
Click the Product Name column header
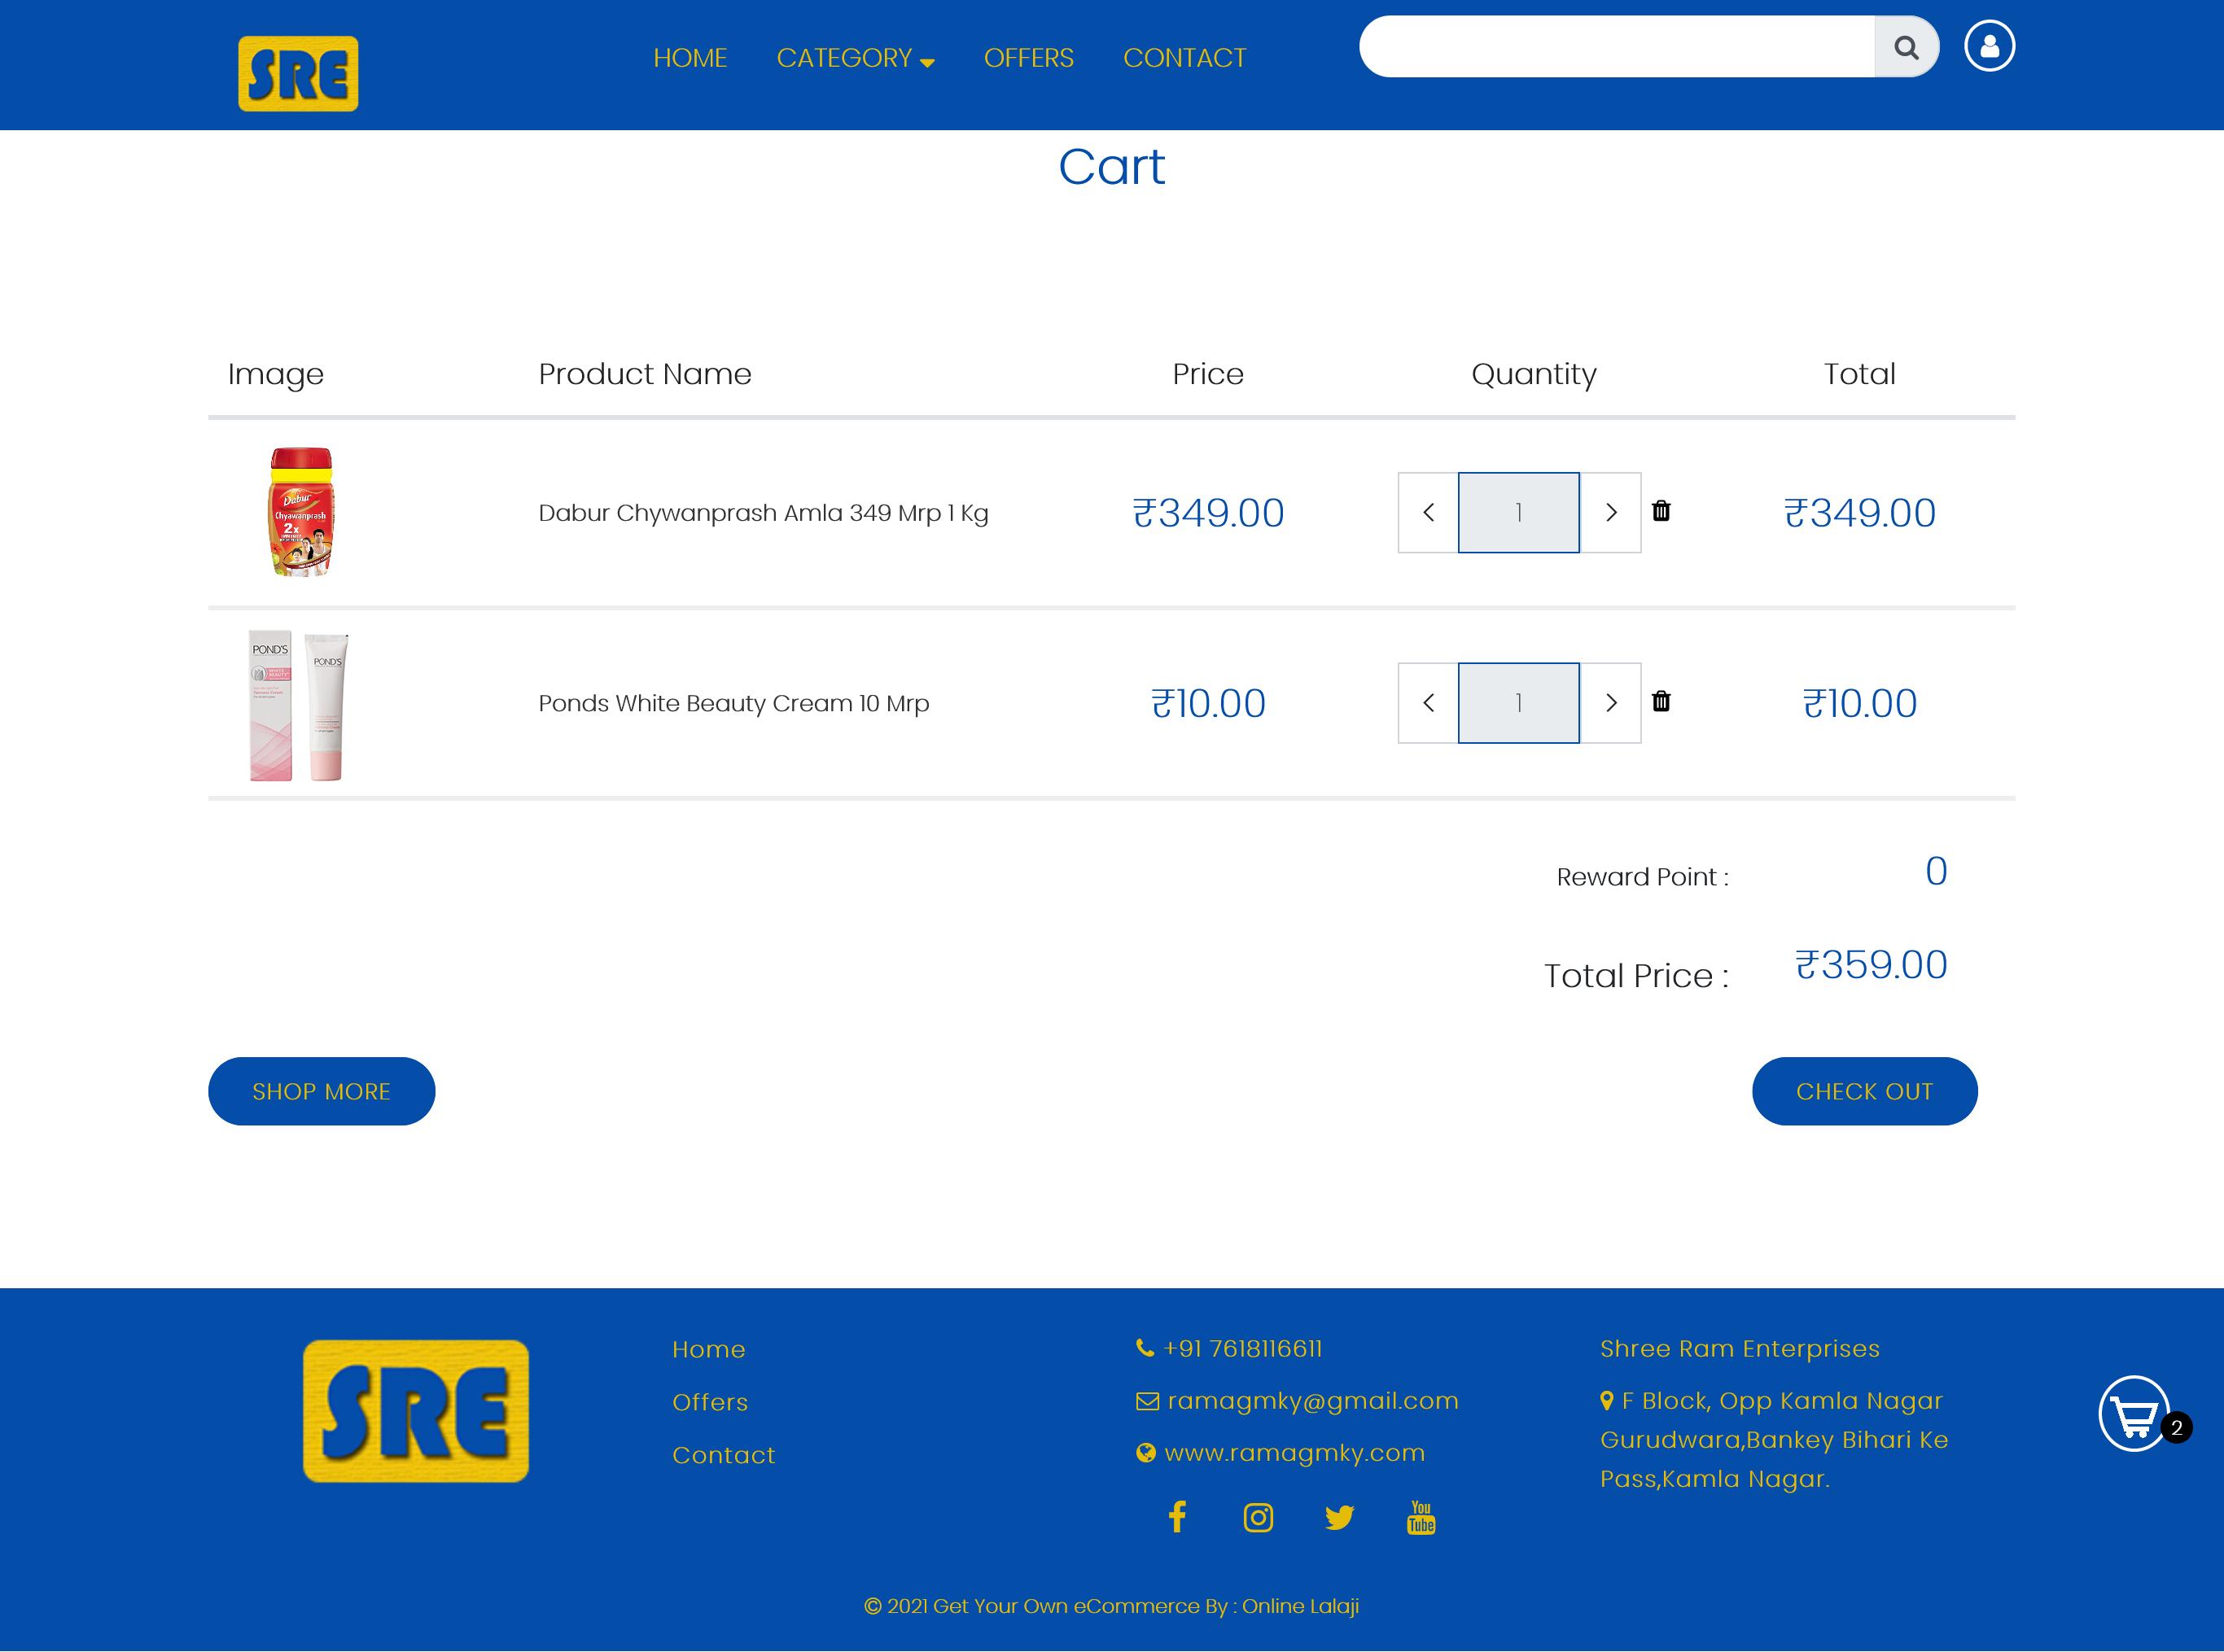644,374
